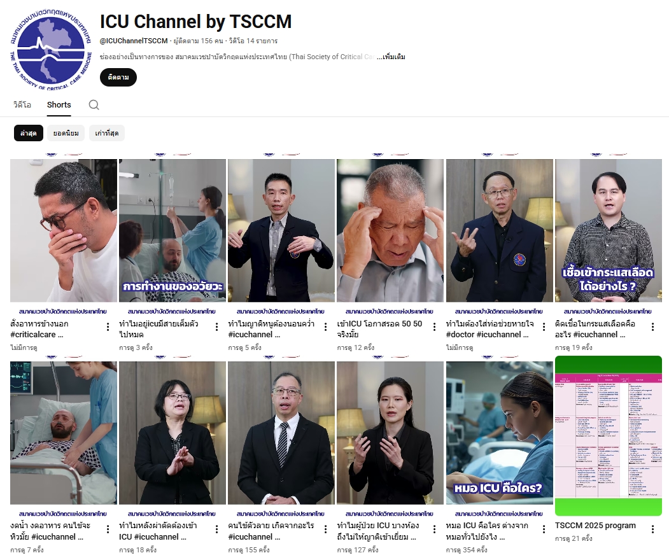Open options menu for 'หมอ ICU คือใคร' short
This screenshot has height=560, width=669.
tap(544, 529)
